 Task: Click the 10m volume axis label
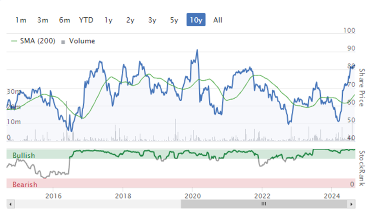click(x=14, y=122)
